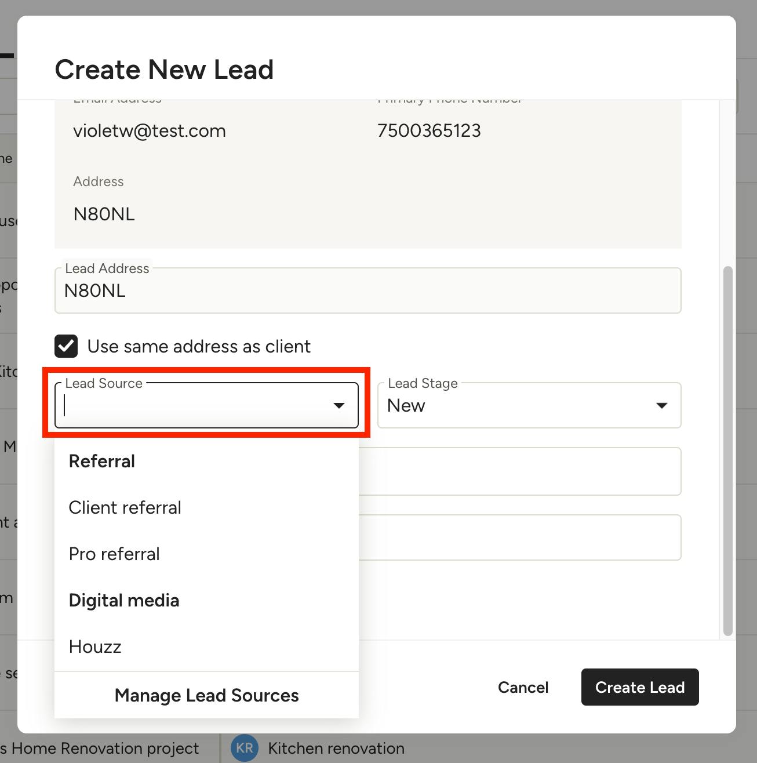
Task: Click the Referral group heading
Action: (101, 461)
